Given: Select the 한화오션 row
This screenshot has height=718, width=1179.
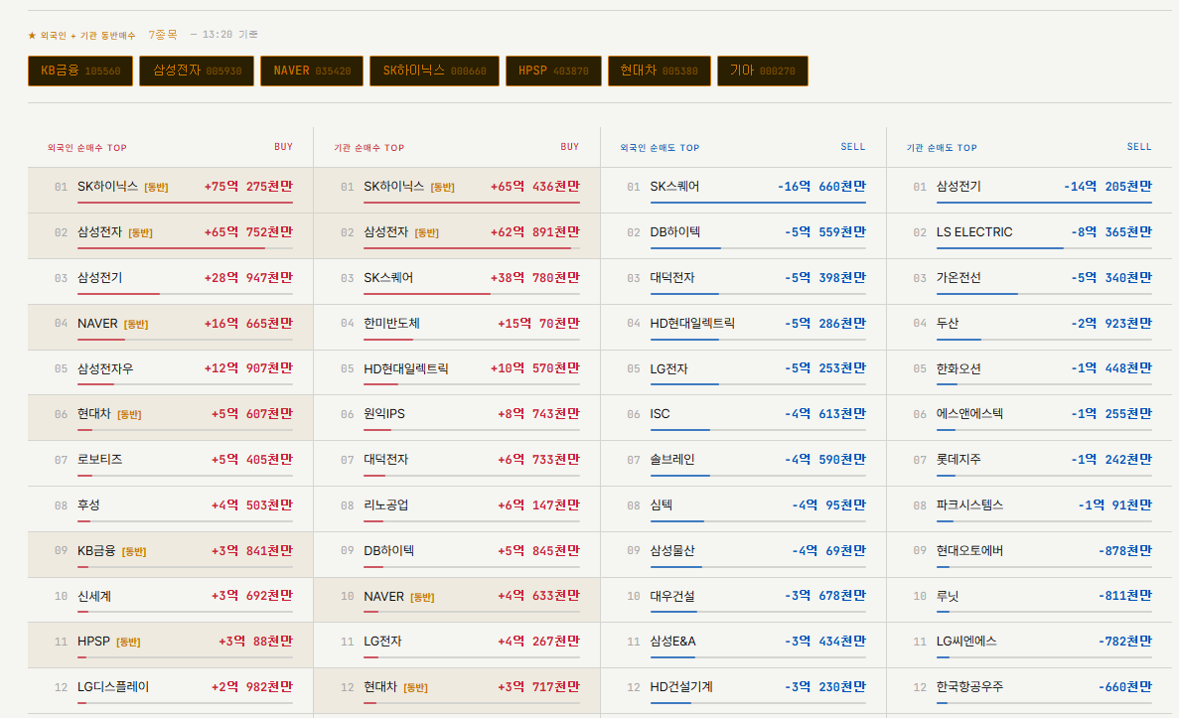Looking at the screenshot, I should point(1029,373).
